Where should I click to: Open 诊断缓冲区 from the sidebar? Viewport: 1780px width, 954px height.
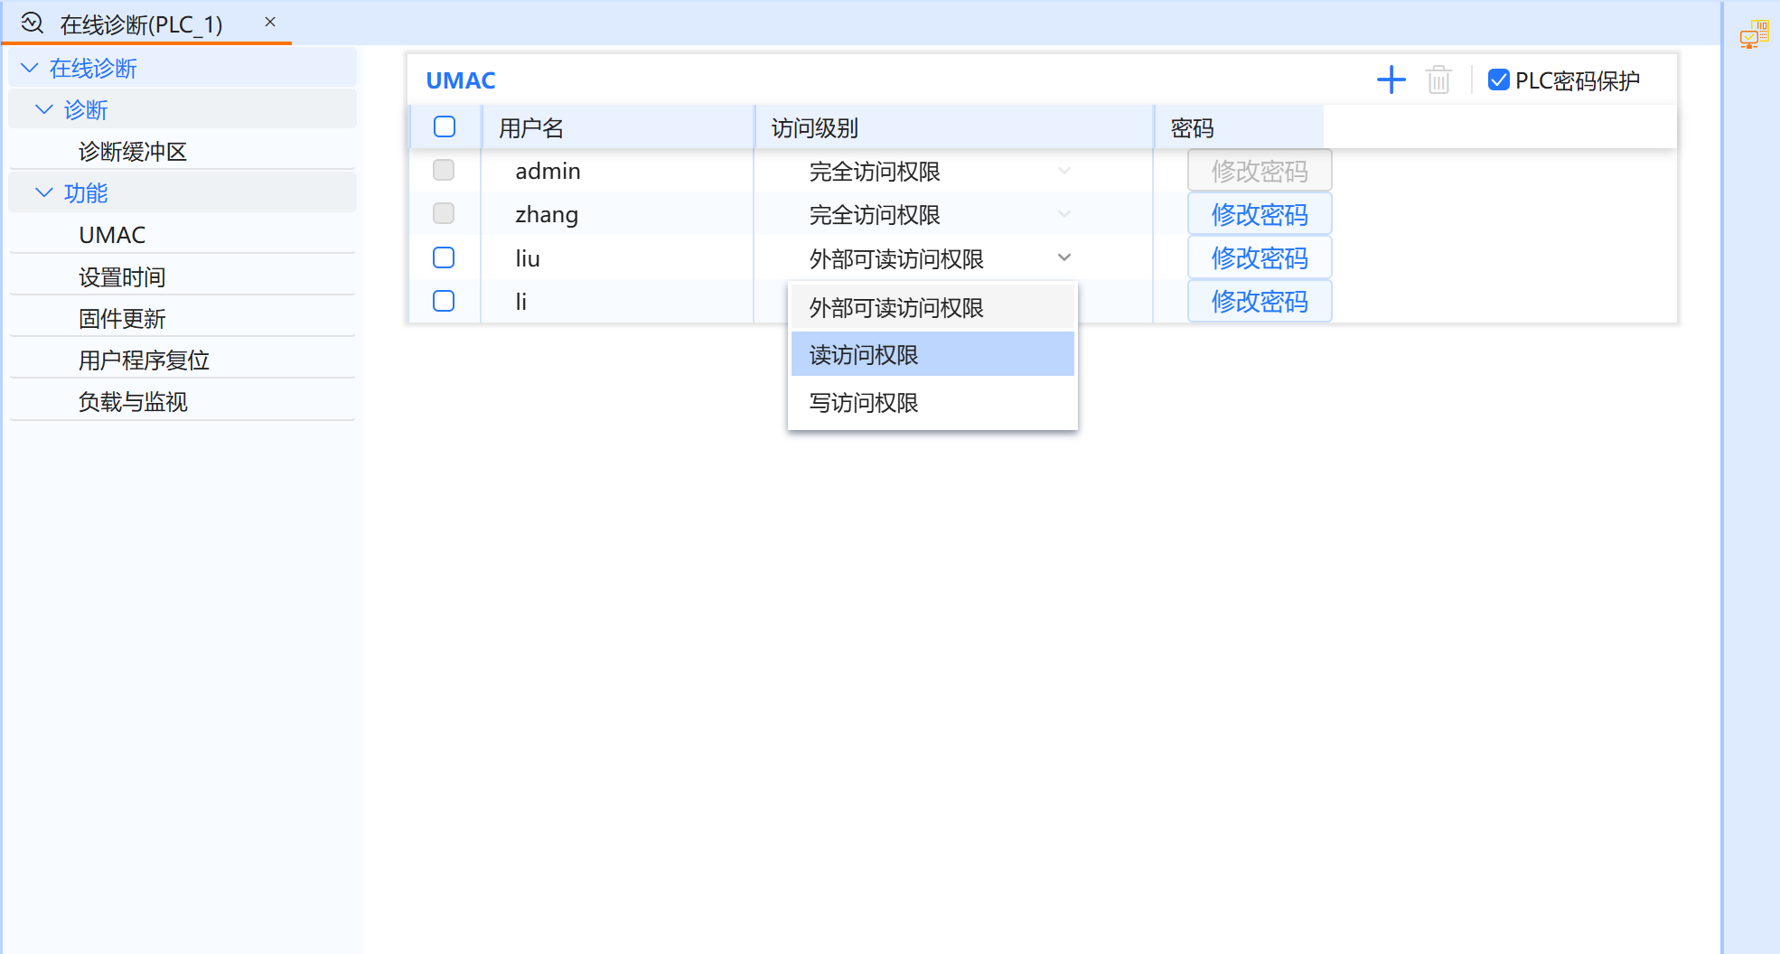pyautogui.click(x=132, y=152)
